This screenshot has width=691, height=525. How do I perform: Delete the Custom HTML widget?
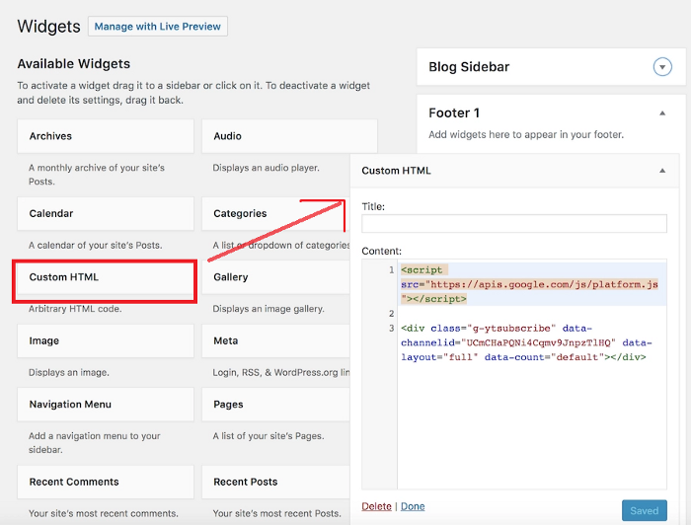pyautogui.click(x=376, y=506)
